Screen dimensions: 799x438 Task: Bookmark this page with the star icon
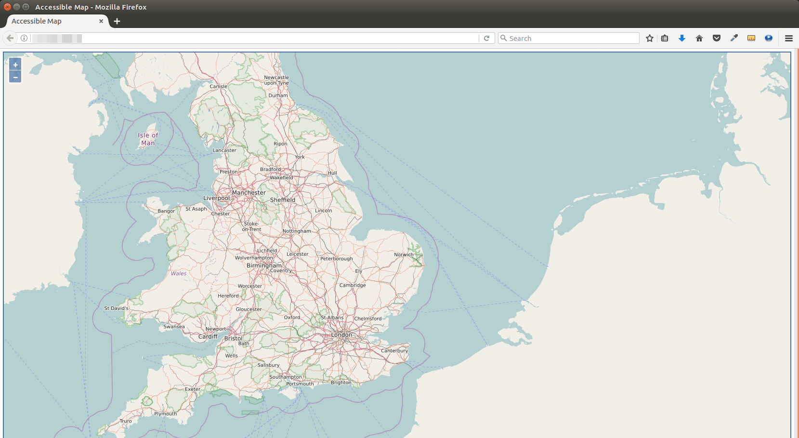[650, 38]
